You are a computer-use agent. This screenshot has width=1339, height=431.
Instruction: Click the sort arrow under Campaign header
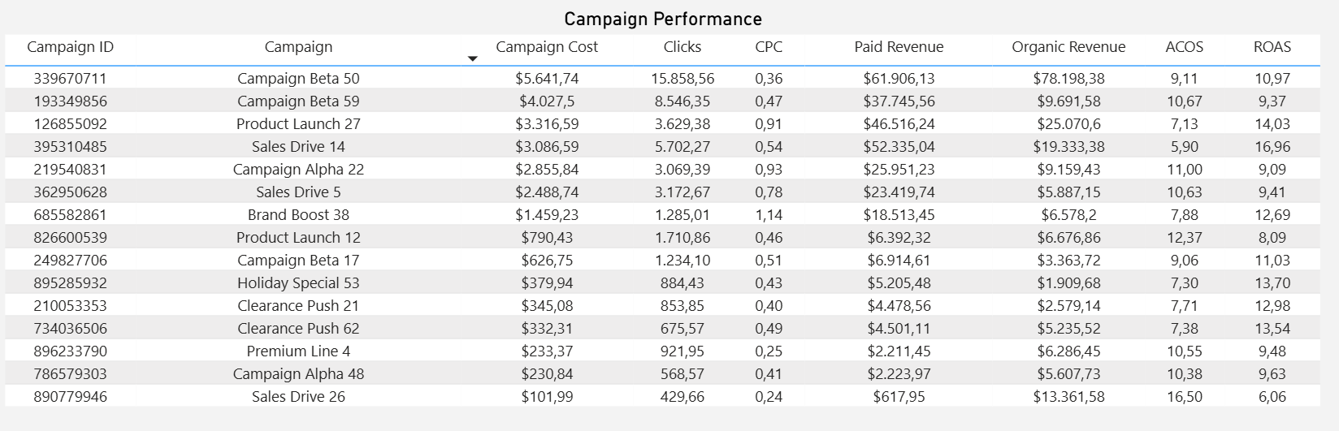click(473, 58)
